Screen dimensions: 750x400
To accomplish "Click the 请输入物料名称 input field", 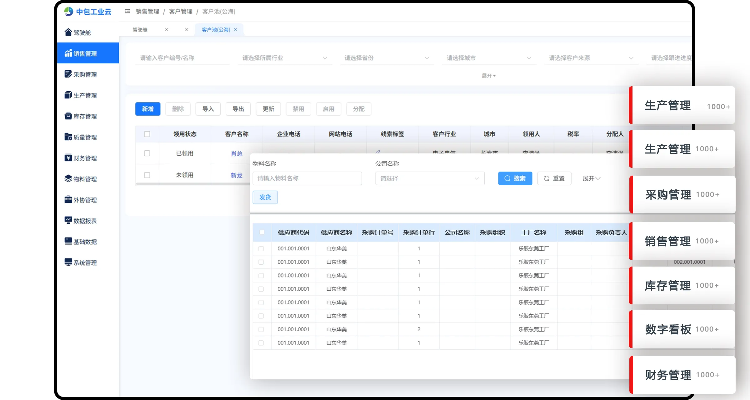I will click(x=307, y=178).
